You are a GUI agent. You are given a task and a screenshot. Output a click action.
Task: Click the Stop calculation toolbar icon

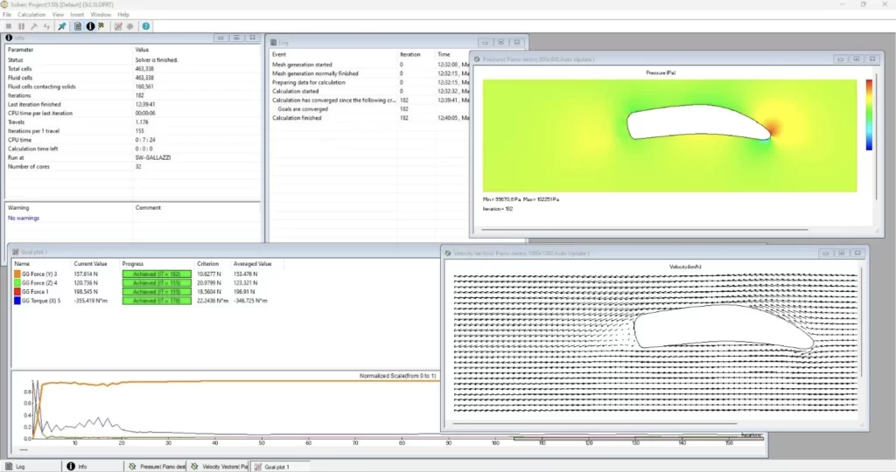pos(8,26)
